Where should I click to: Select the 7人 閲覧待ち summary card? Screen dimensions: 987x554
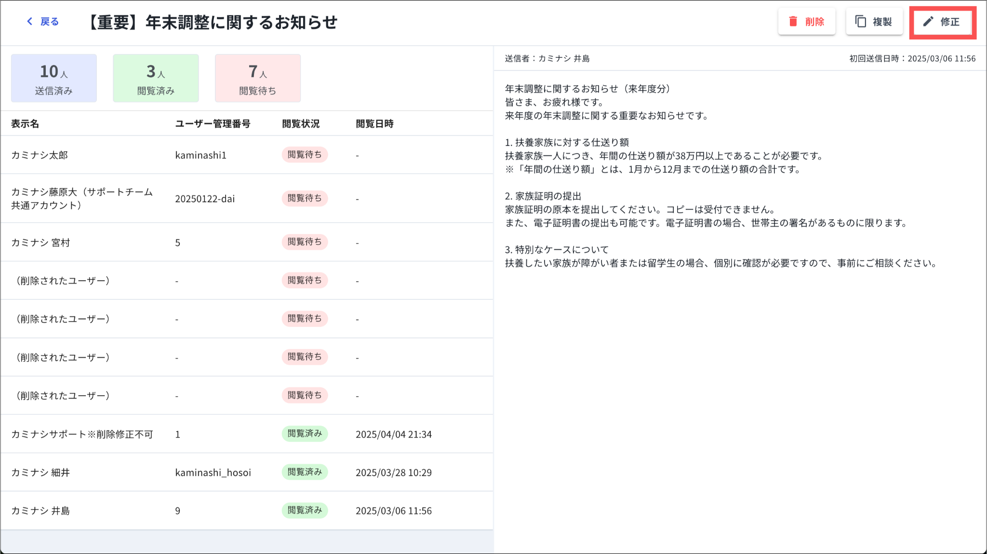click(x=258, y=78)
